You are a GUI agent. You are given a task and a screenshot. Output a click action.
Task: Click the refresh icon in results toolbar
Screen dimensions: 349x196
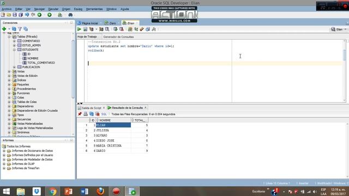pyautogui.click(x=92, y=114)
